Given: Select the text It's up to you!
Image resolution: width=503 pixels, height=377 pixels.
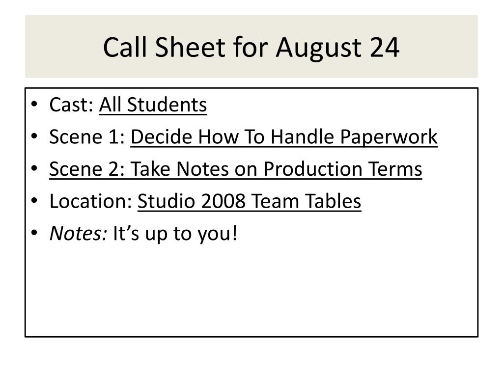Looking at the screenshot, I should tap(175, 234).
